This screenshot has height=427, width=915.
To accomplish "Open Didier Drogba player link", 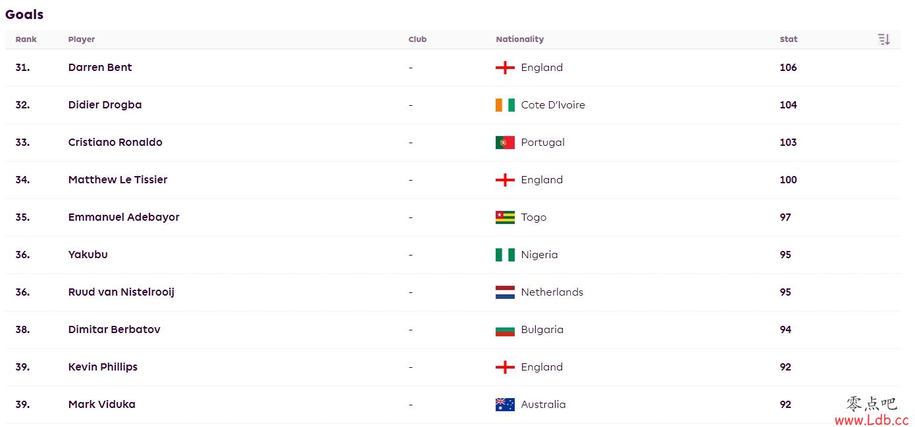I will tap(105, 105).
